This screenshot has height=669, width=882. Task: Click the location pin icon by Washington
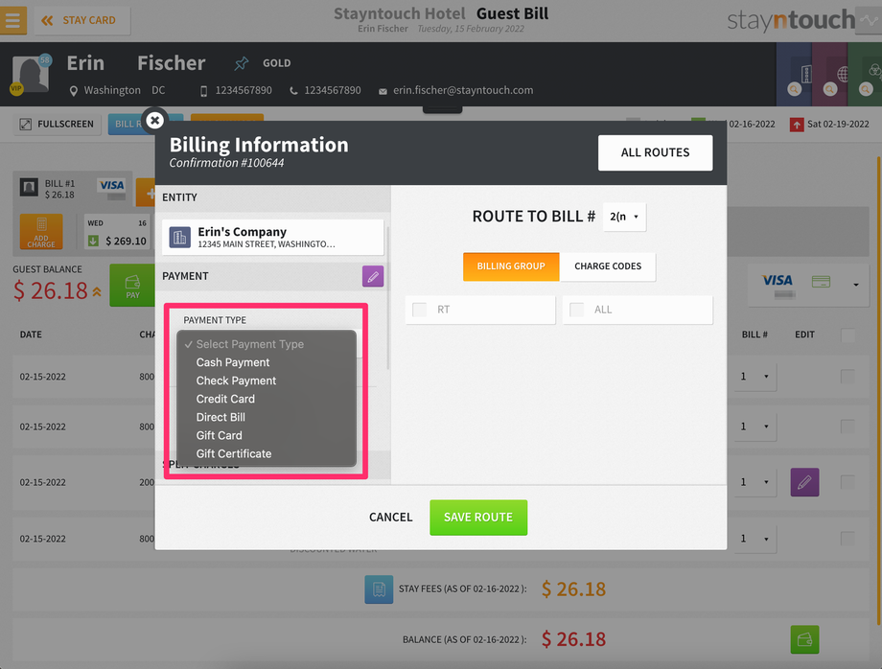tap(73, 91)
